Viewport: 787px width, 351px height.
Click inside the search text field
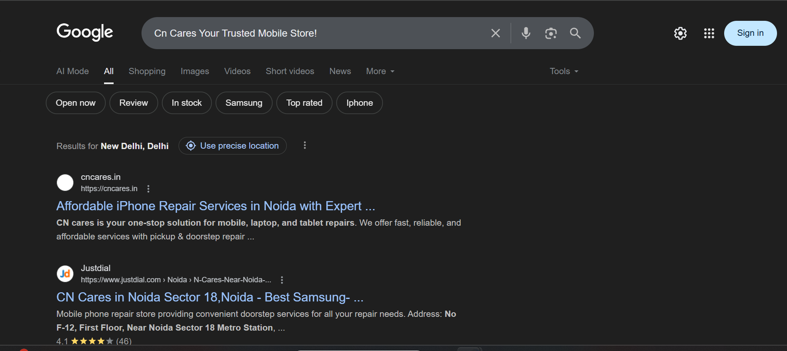click(x=316, y=33)
